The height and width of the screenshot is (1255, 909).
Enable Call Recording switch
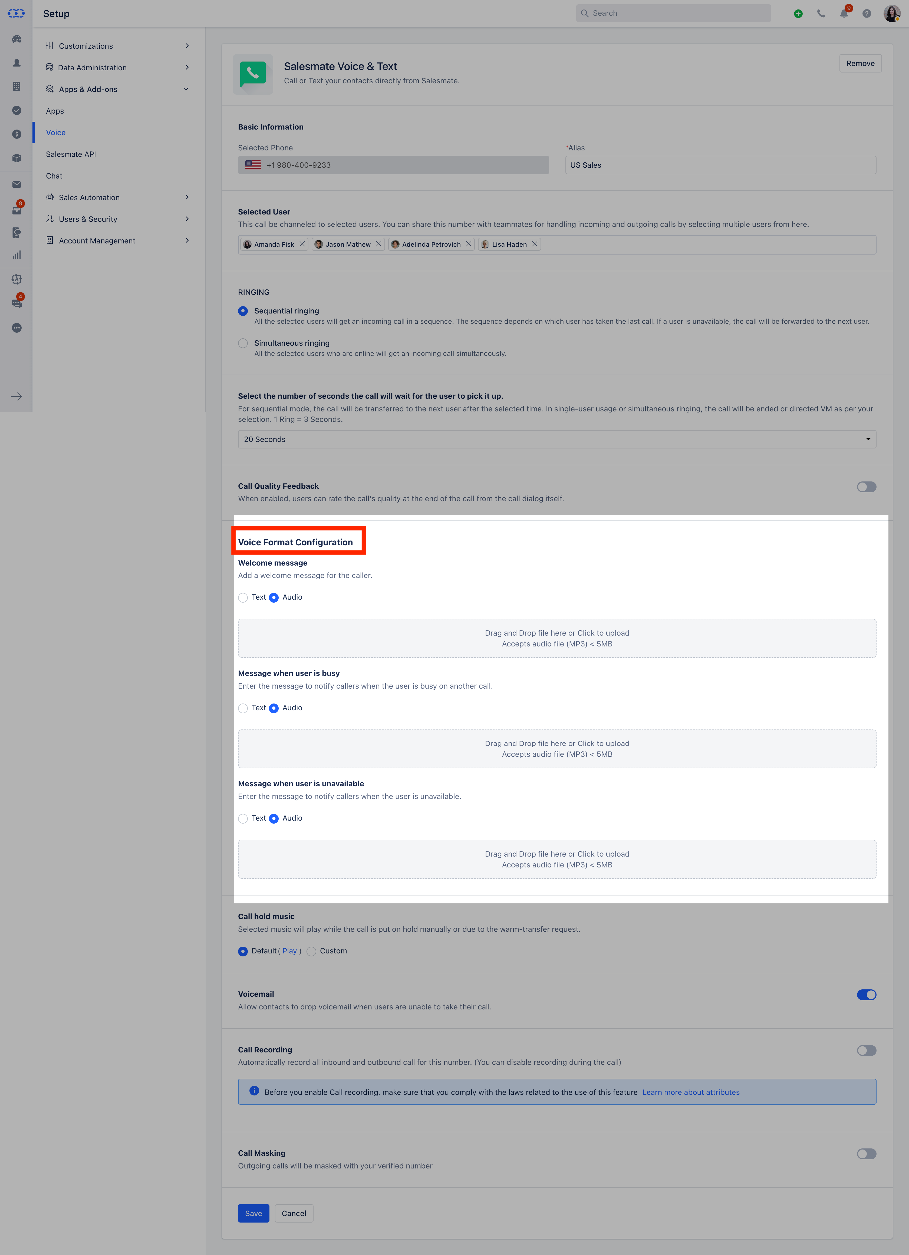[x=866, y=1050]
